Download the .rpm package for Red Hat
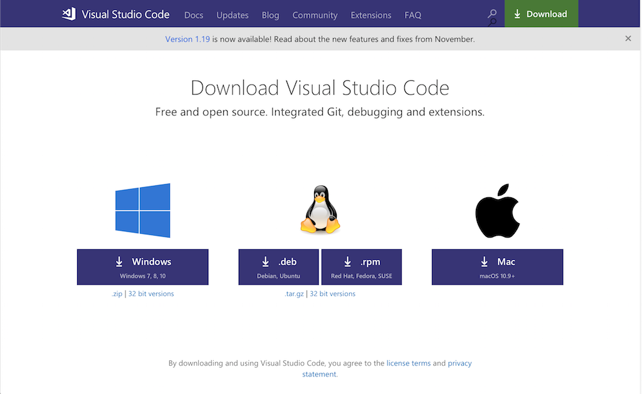 pyautogui.click(x=362, y=267)
